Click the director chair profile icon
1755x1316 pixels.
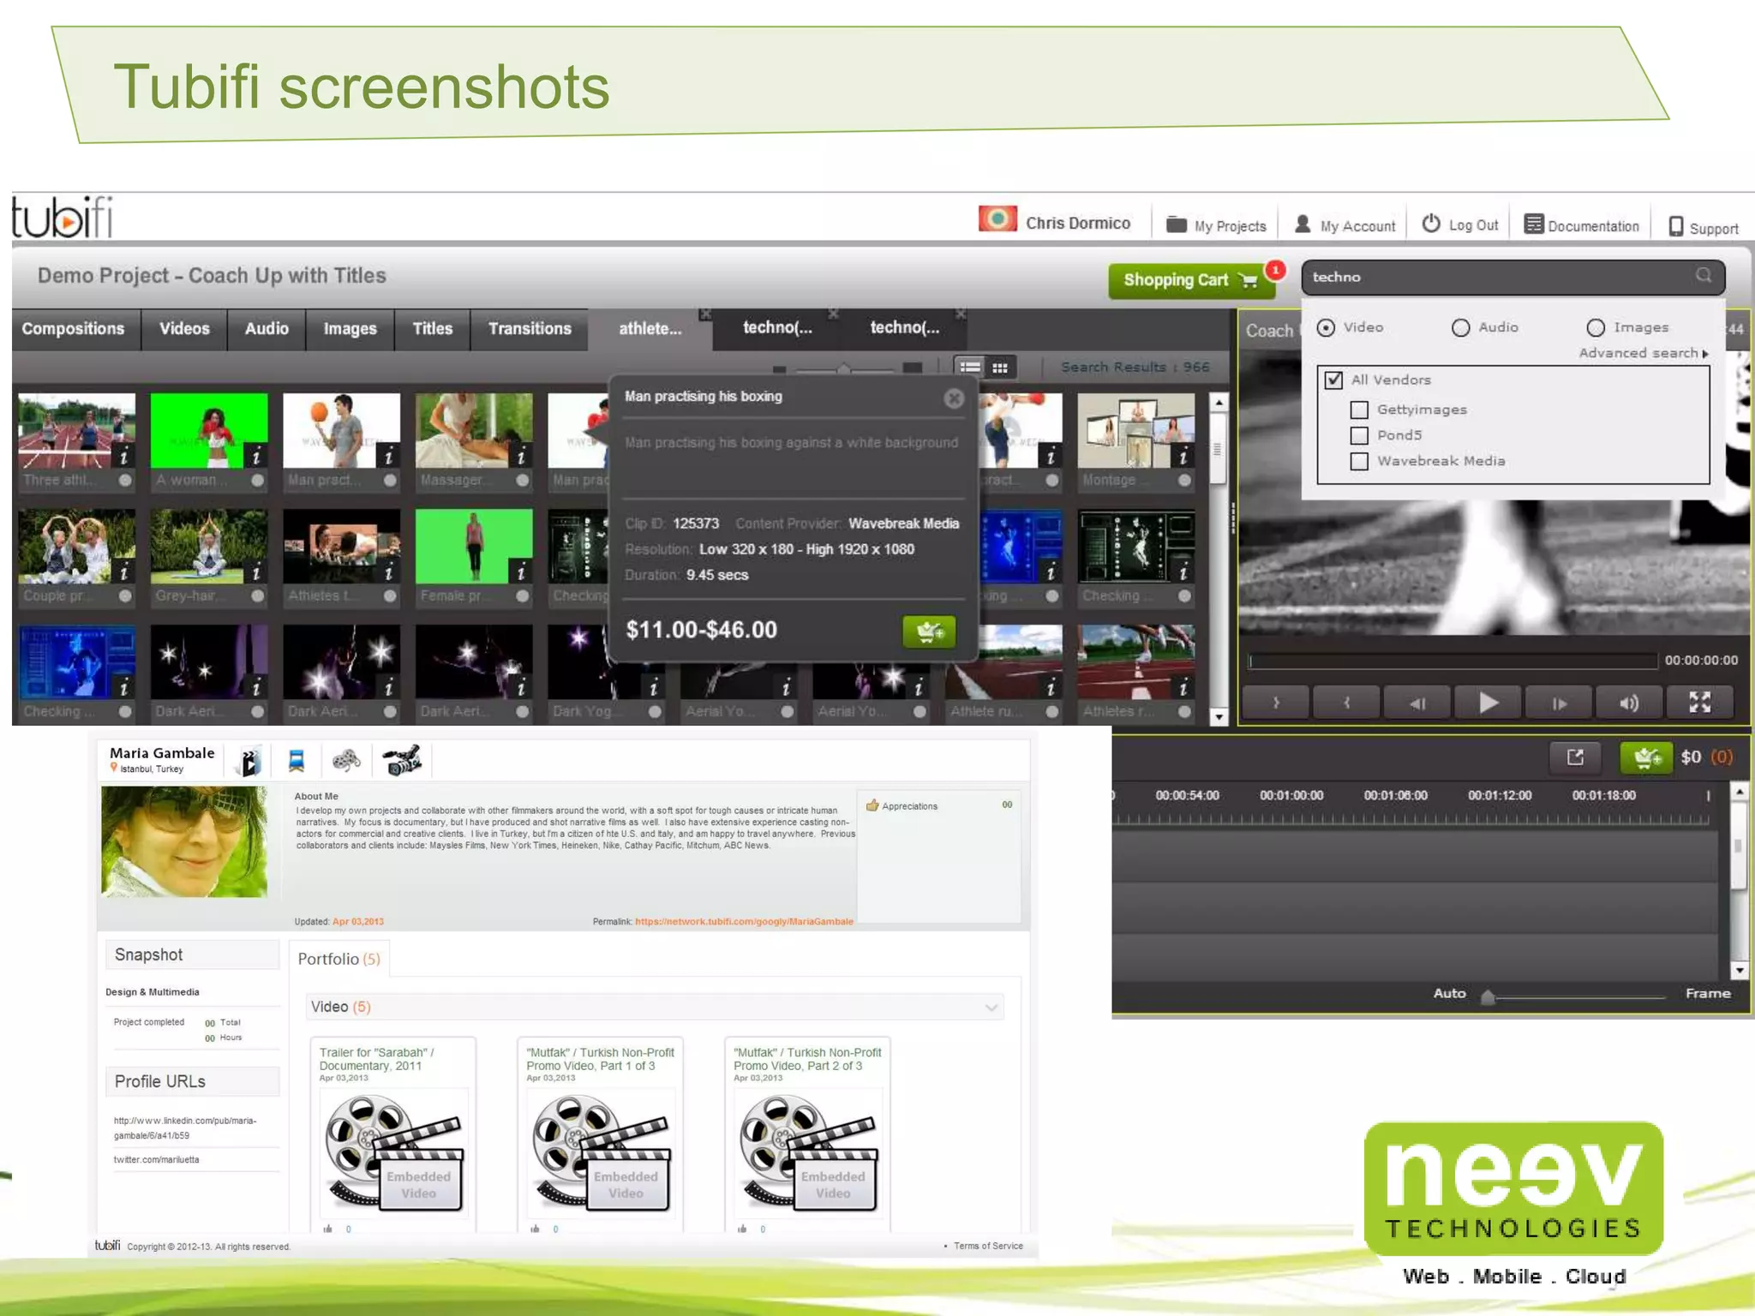coord(296,761)
